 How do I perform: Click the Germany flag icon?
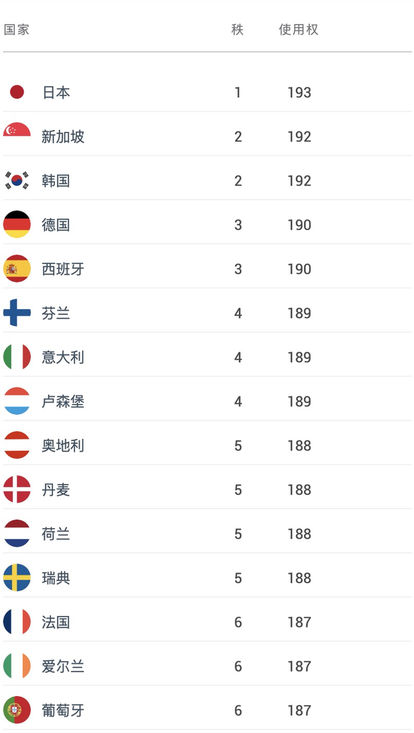click(x=17, y=224)
